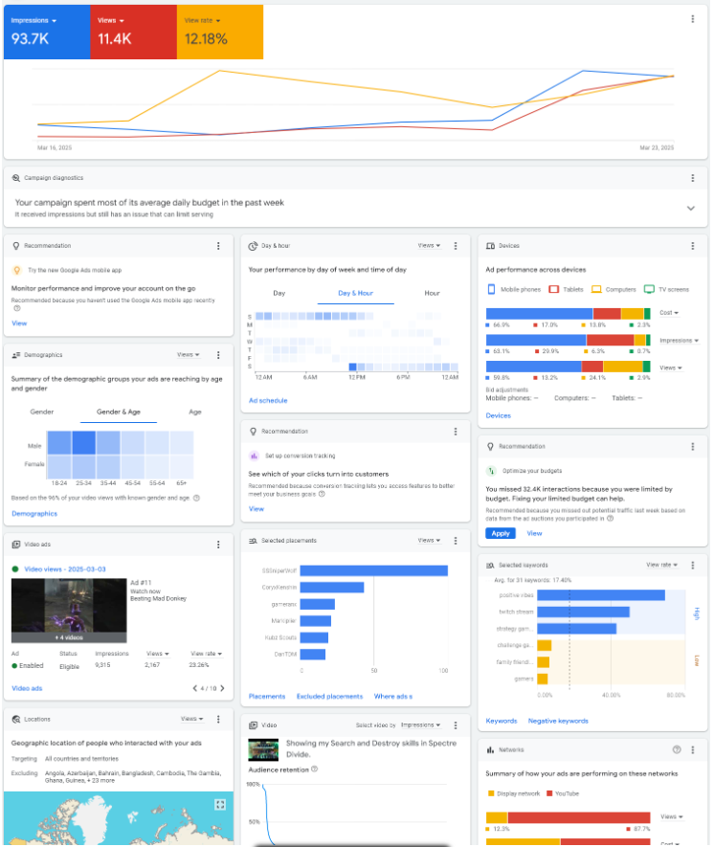The width and height of the screenshot is (714, 847).
Task: Click the yellow View rate metric tile
Action: [220, 32]
